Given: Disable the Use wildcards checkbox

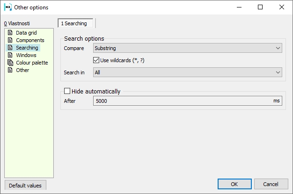Looking at the screenshot, I should (x=97, y=60).
